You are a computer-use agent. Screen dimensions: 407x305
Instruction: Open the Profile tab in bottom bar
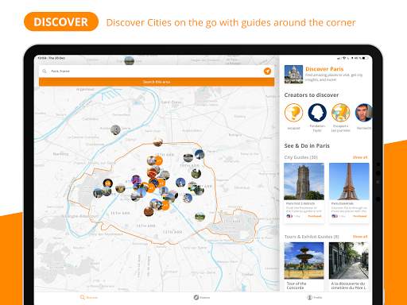(315, 297)
